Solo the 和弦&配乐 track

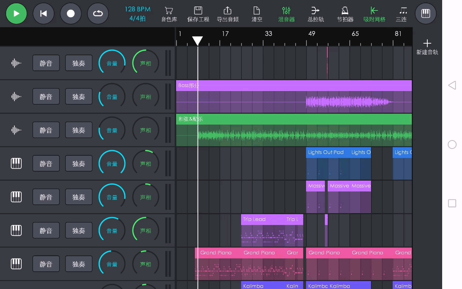(x=79, y=130)
